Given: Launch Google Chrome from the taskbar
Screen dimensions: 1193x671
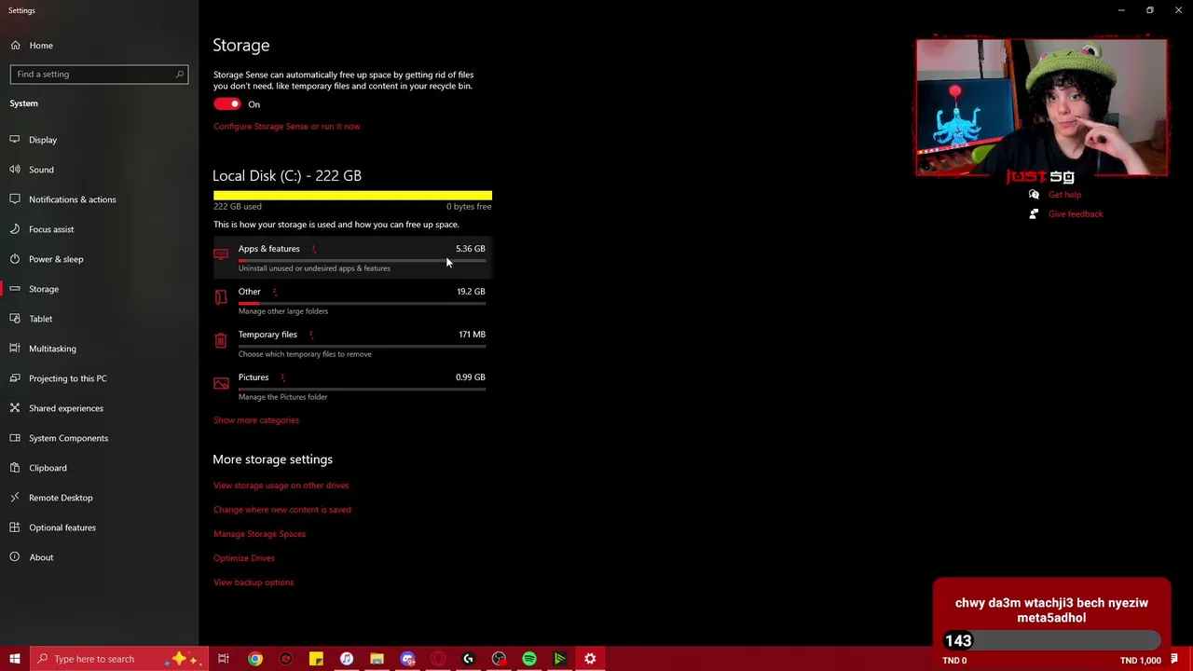Looking at the screenshot, I should 254,659.
